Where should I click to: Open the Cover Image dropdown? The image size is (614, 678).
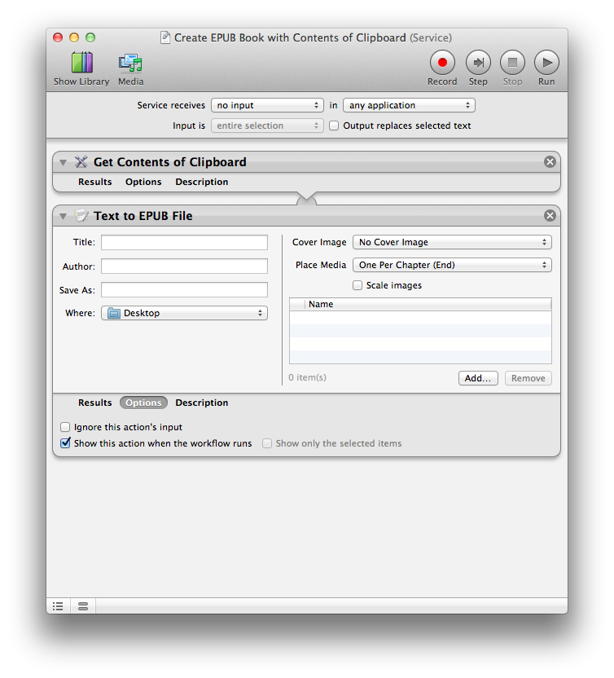tap(452, 242)
